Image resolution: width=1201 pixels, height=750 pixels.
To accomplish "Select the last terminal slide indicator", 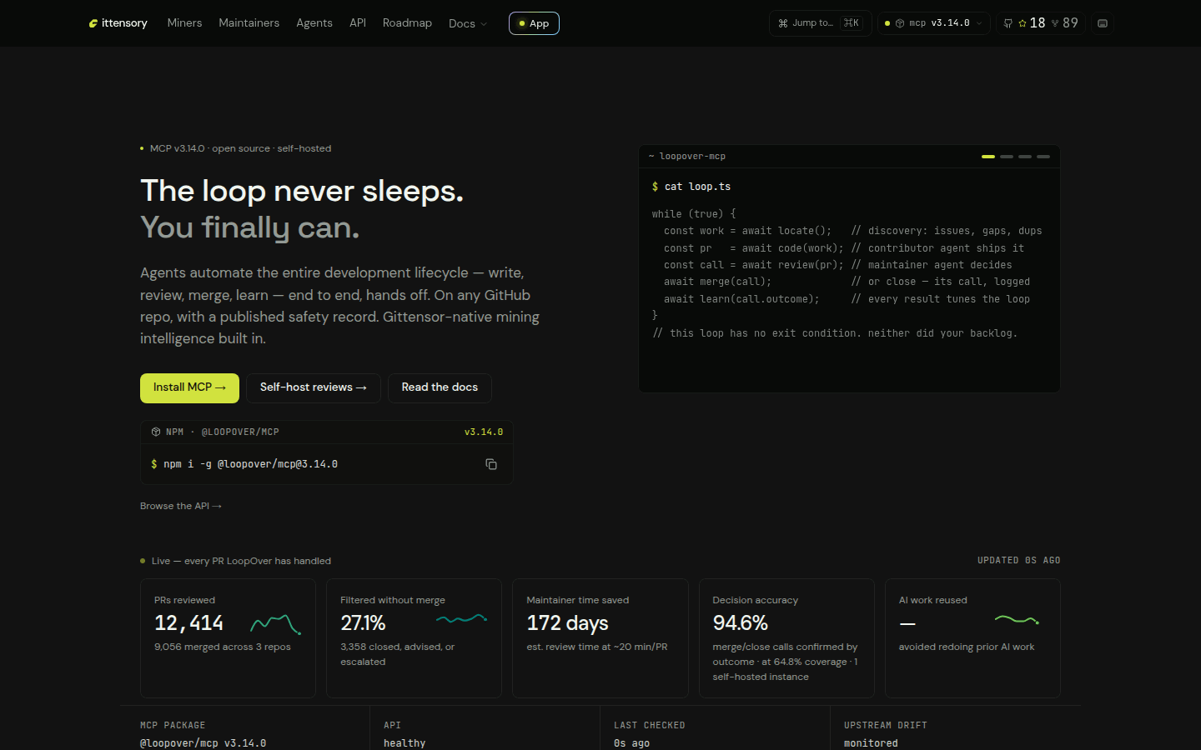I will (1043, 157).
